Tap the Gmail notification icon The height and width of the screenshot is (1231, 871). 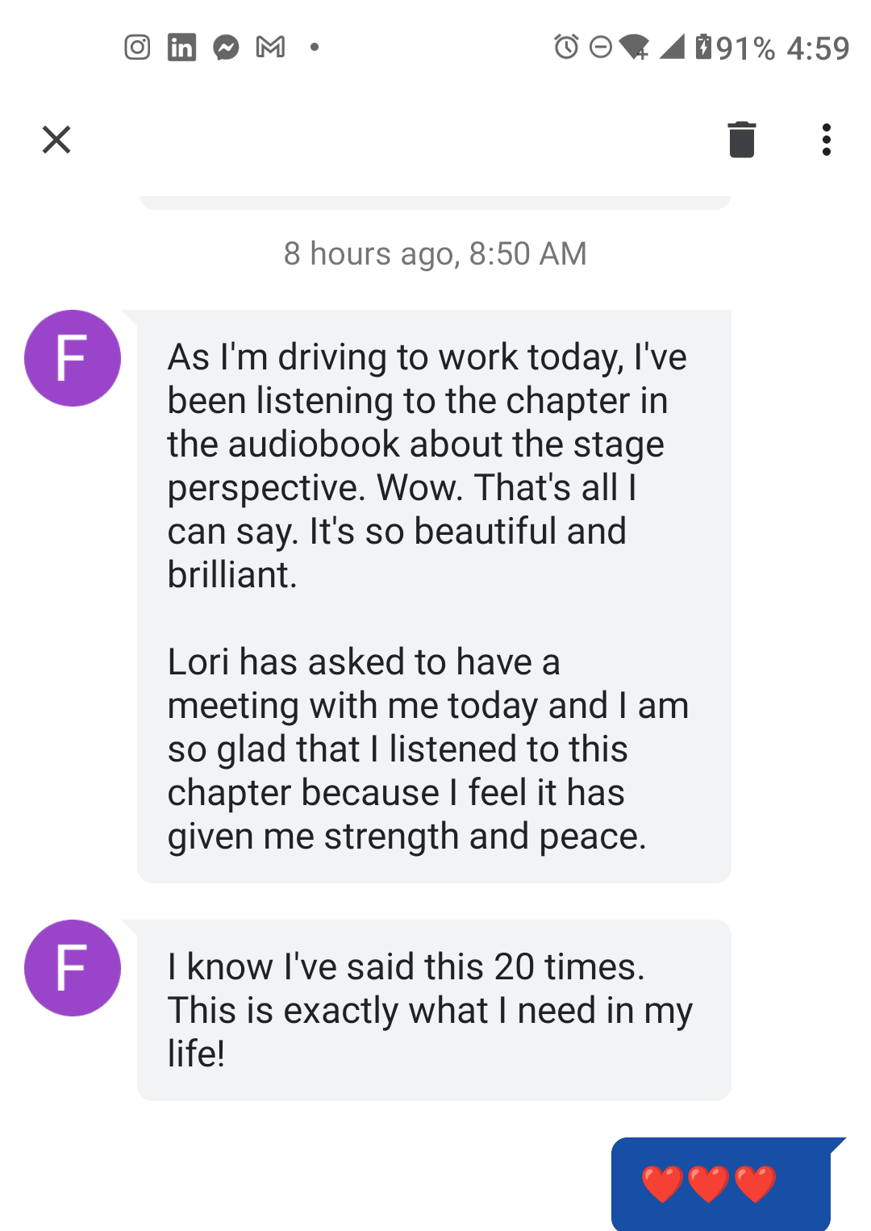point(270,48)
